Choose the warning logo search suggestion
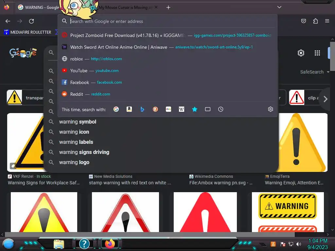Image resolution: width=335 pixels, height=251 pixels. tap(74, 162)
